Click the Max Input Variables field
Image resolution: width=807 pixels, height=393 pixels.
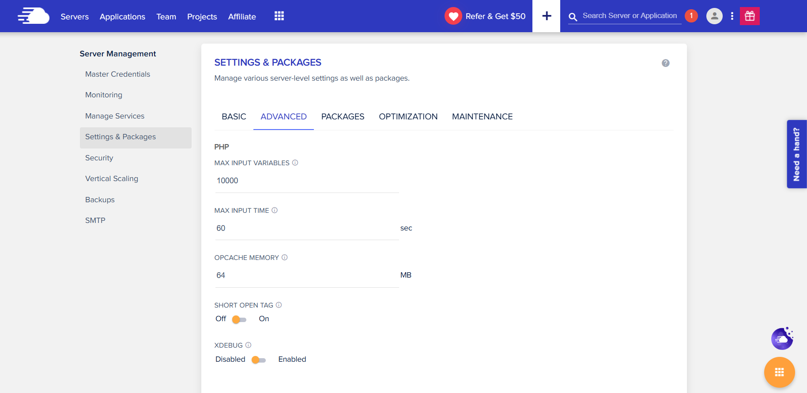307,181
